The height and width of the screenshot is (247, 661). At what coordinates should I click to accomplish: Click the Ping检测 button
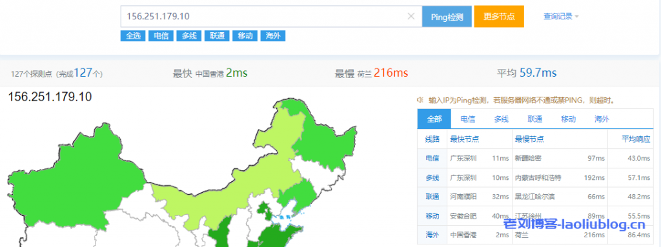tap(447, 16)
